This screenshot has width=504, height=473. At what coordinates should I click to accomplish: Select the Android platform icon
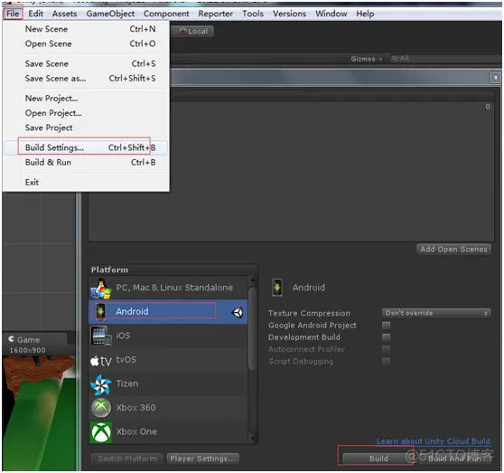tap(100, 312)
